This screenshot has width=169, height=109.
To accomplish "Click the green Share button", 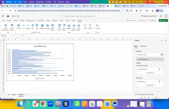I will [163, 20].
